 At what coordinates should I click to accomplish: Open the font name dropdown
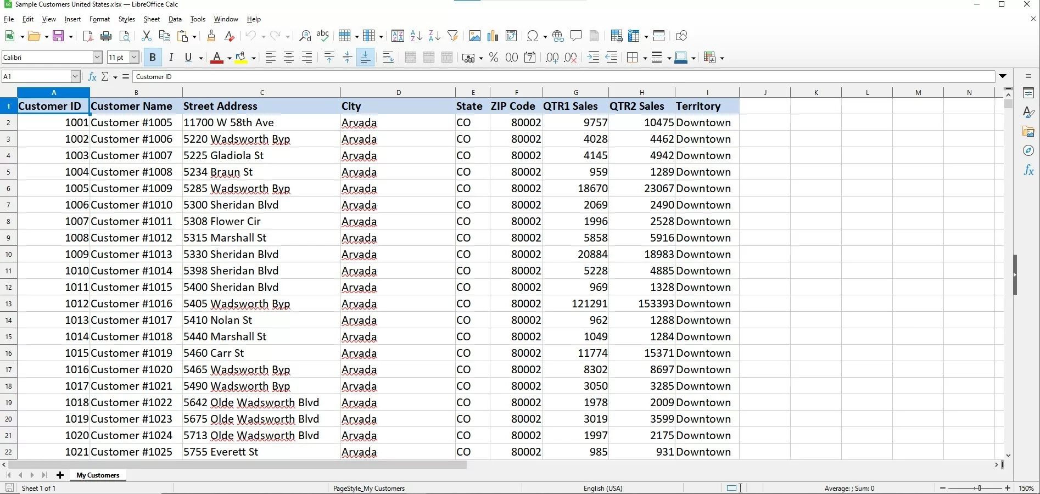(97, 57)
